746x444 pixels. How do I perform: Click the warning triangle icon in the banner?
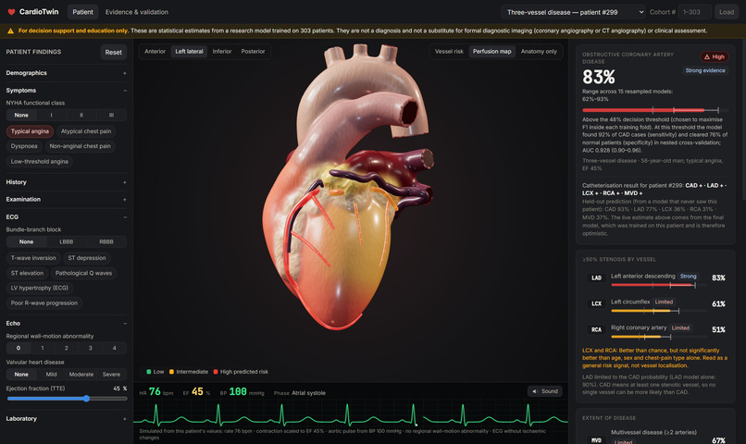[x=10, y=31]
